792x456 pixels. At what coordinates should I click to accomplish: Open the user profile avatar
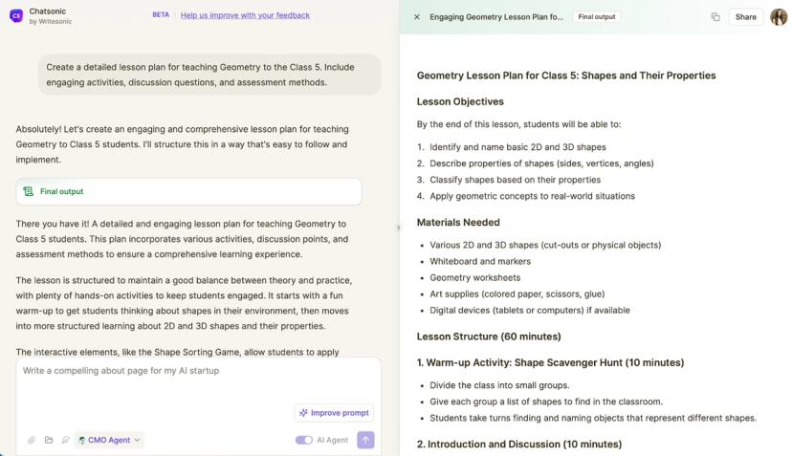[779, 16]
